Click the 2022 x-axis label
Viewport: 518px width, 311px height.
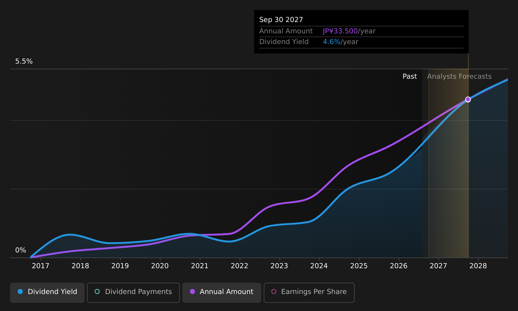pos(239,266)
